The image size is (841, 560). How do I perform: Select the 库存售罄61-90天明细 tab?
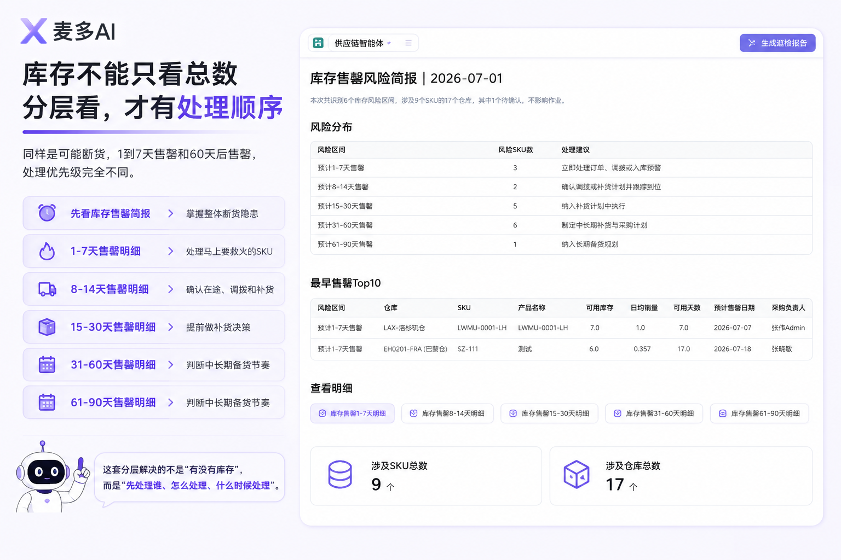click(759, 413)
